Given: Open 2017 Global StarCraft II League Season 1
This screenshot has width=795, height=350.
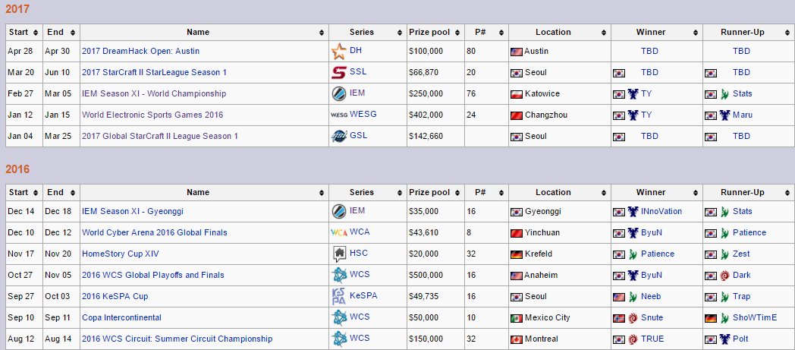Looking at the screenshot, I should point(160,136).
